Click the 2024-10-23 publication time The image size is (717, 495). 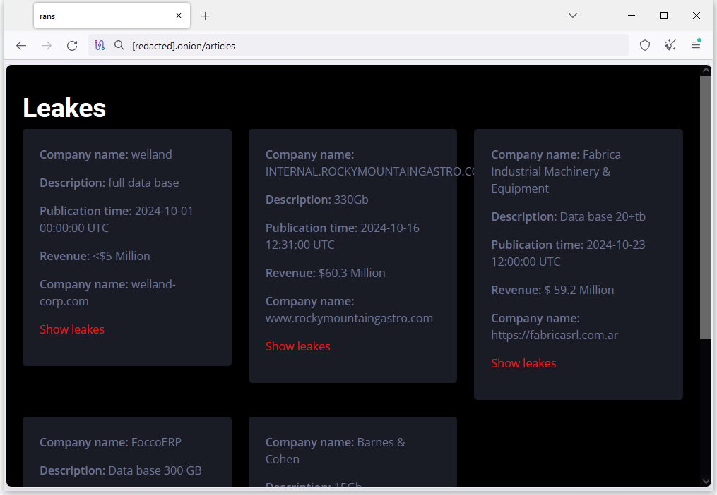(x=568, y=253)
